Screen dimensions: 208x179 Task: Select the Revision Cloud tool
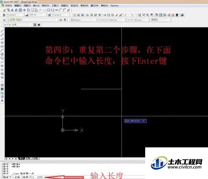pos(2,58)
